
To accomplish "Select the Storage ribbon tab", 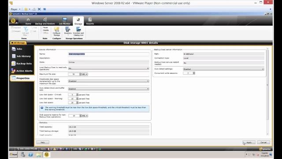I will click(x=78, y=21).
